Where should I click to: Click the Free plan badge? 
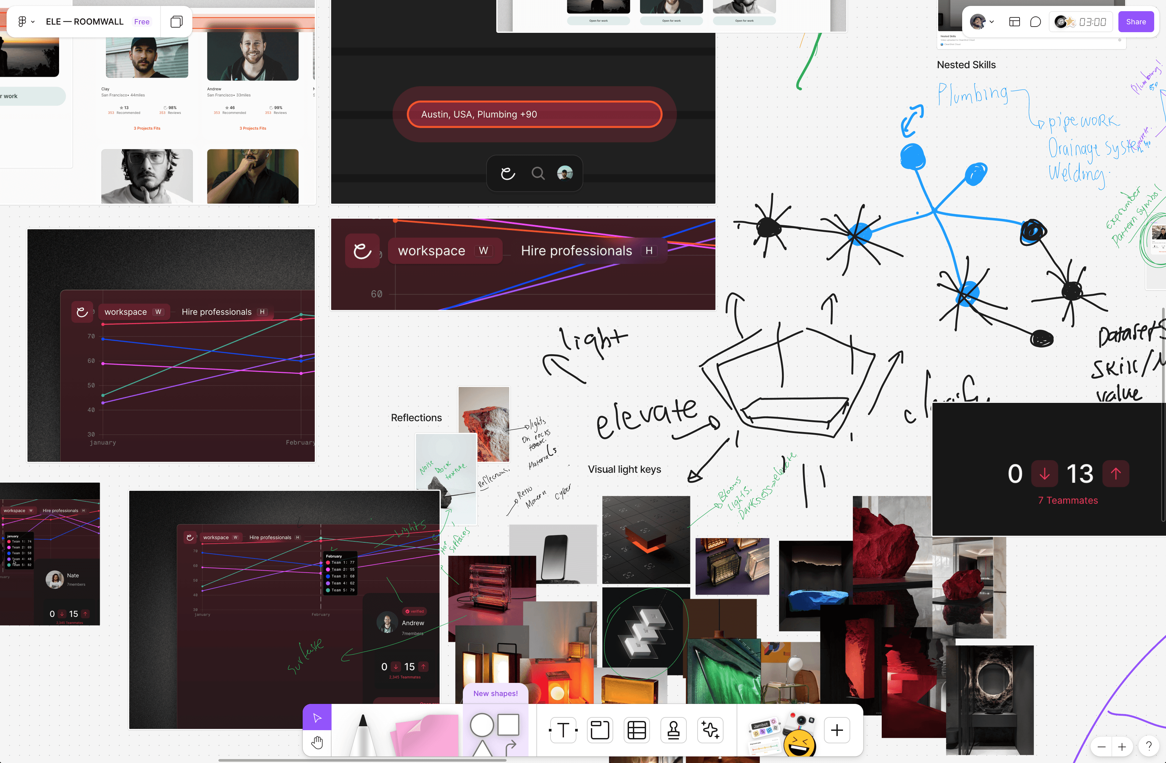coord(141,22)
